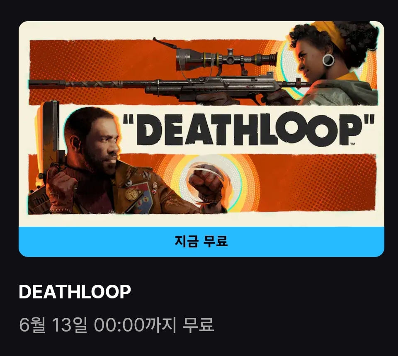Viewport: 398px width, 356px height.
Task: Click the small TM mark after the logo
Action: (x=352, y=144)
